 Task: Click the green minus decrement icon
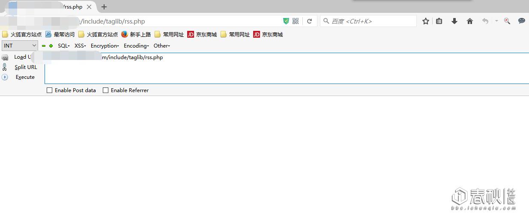[44, 46]
